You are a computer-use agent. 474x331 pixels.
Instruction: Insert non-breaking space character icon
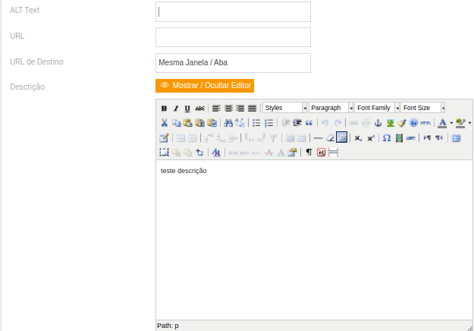click(321, 153)
